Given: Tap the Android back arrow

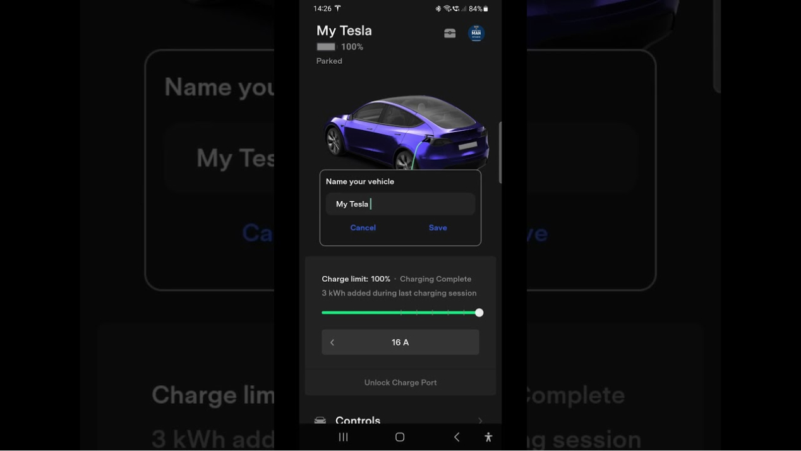Looking at the screenshot, I should click(457, 437).
